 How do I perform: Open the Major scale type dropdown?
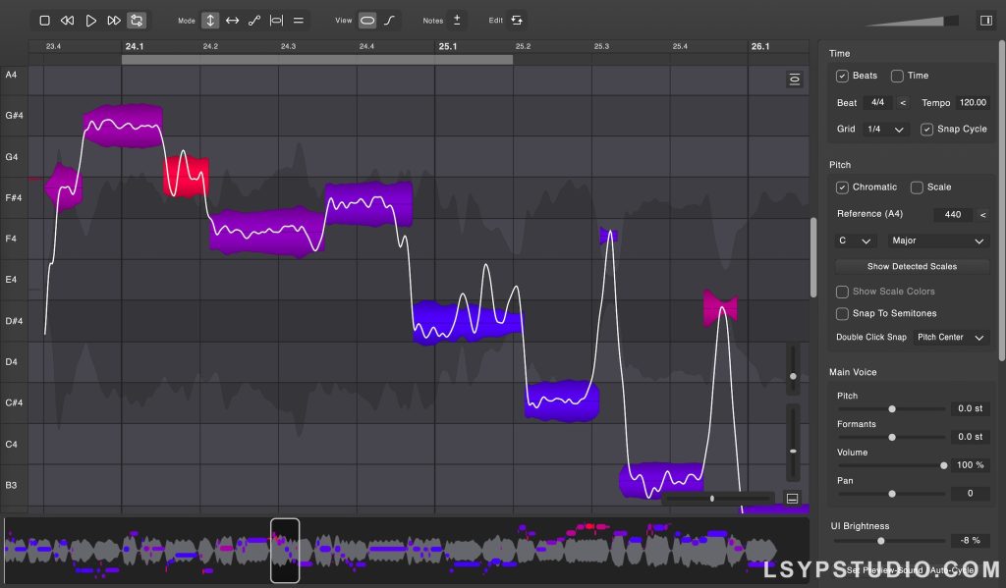936,241
